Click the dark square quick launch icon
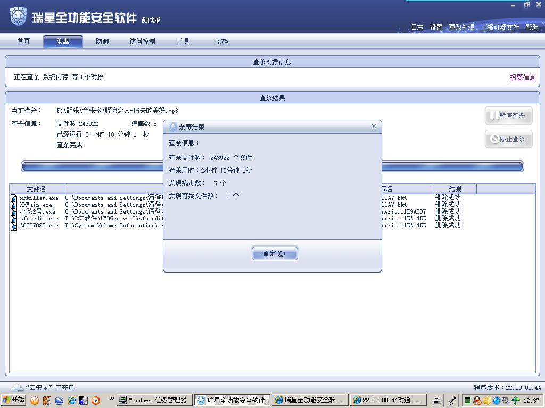Image resolution: width=545 pixels, height=408 pixels. pyautogui.click(x=84, y=401)
